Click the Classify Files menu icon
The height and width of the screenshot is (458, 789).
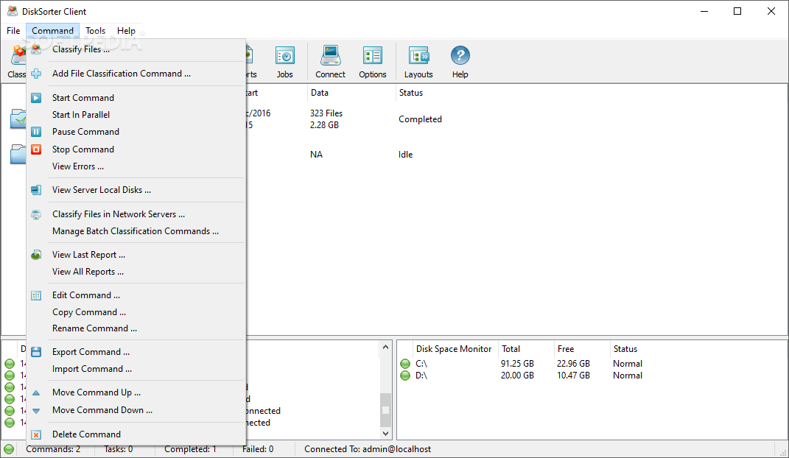[x=36, y=49]
